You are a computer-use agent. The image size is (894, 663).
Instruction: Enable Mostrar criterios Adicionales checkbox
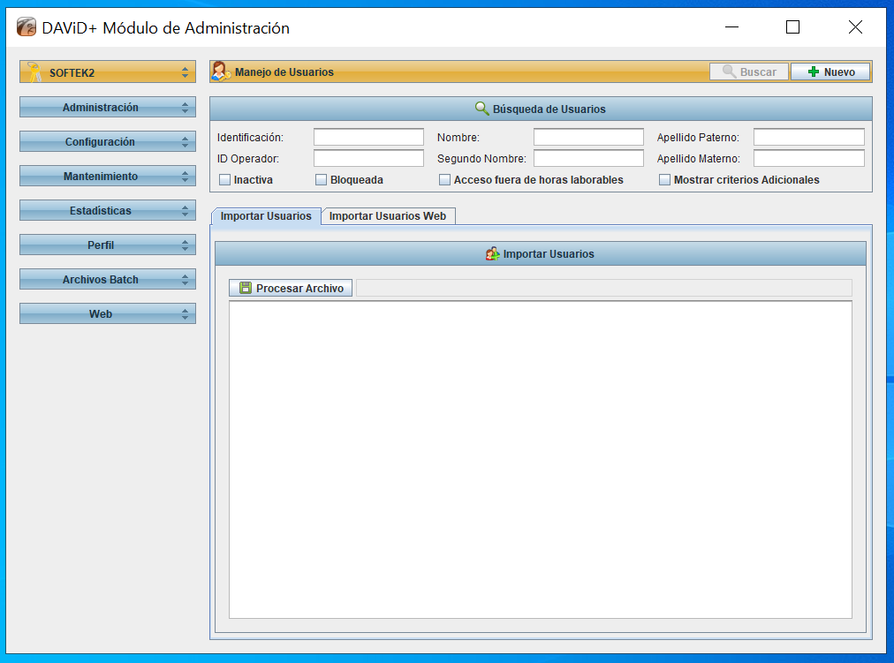664,180
